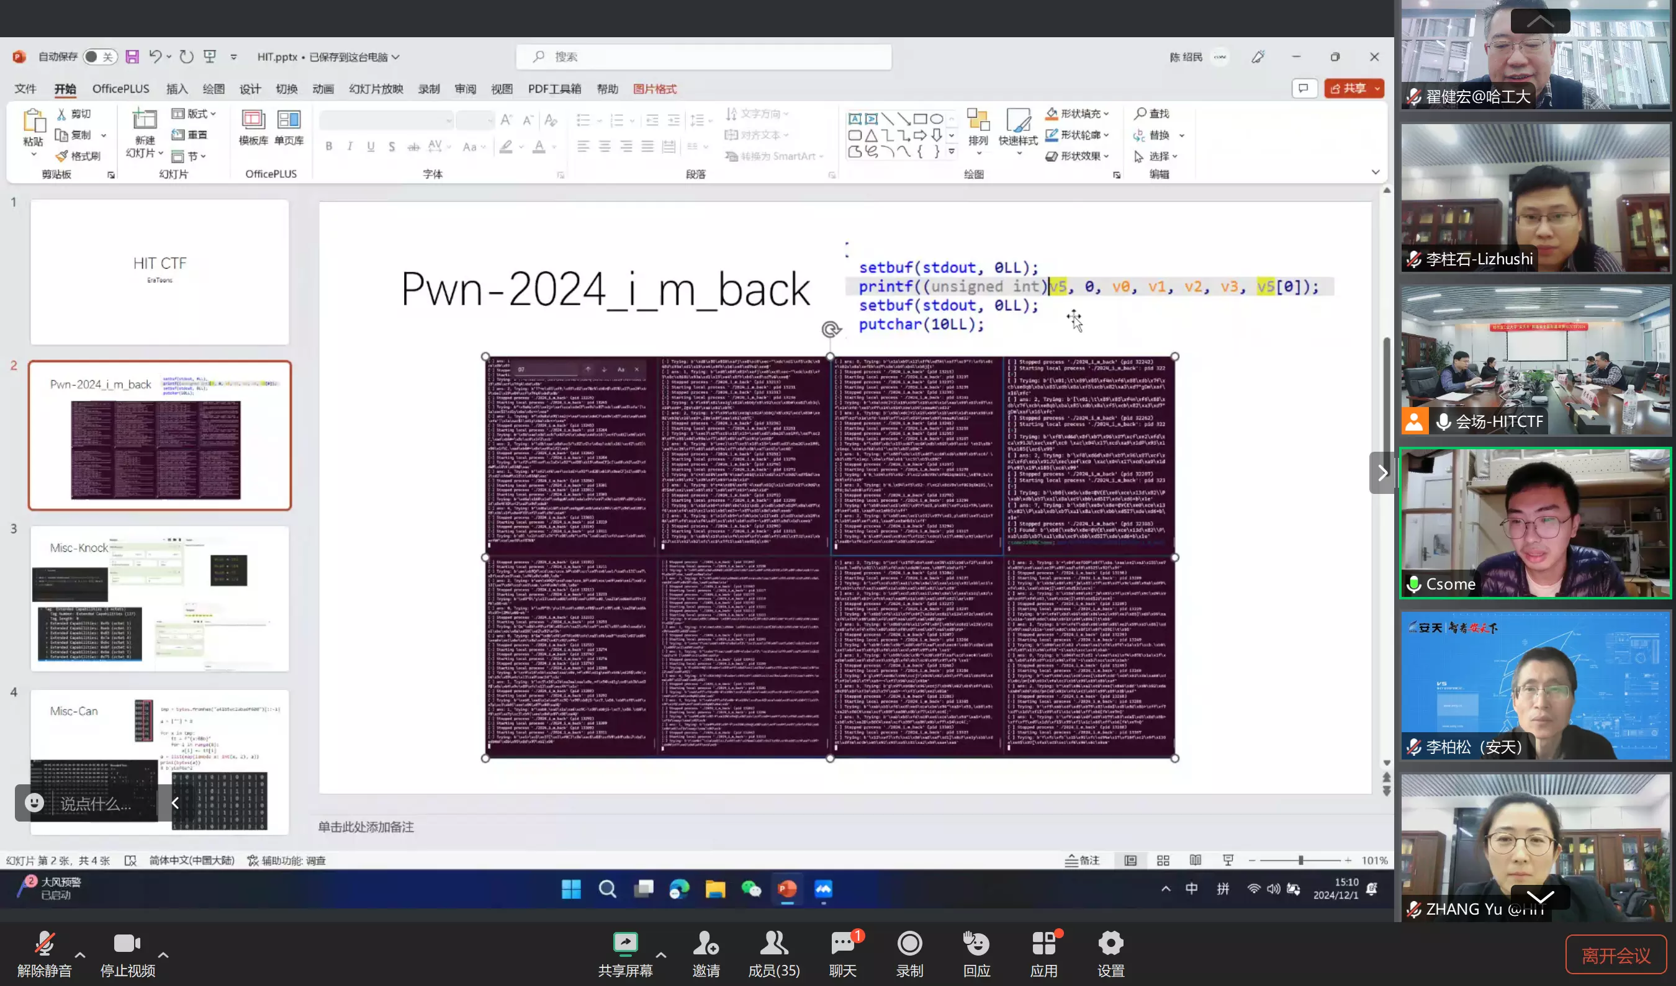Open PowerPoint from the Windows taskbar
This screenshot has width=1676, height=986.
(x=787, y=889)
